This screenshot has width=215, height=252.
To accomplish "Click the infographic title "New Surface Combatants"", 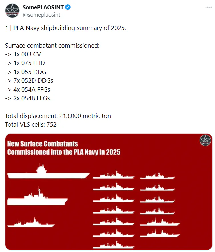I will coord(42,144).
